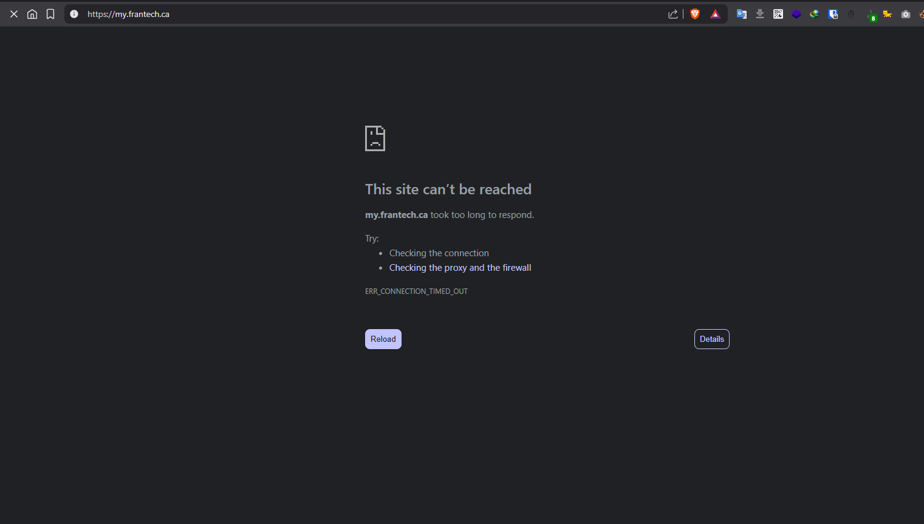Open 'Checking the proxy and the firewall' link
The image size is (924, 524).
(x=460, y=268)
